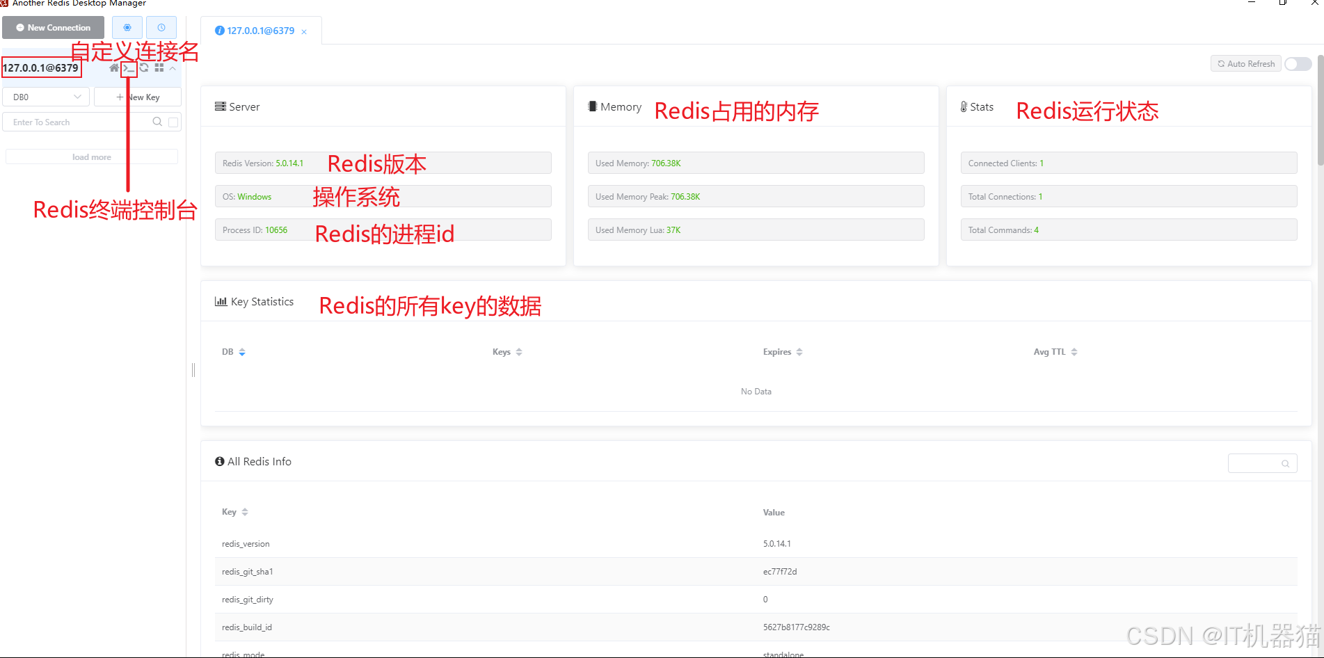Open the settings gear button
The image size is (1324, 658).
[x=127, y=28]
